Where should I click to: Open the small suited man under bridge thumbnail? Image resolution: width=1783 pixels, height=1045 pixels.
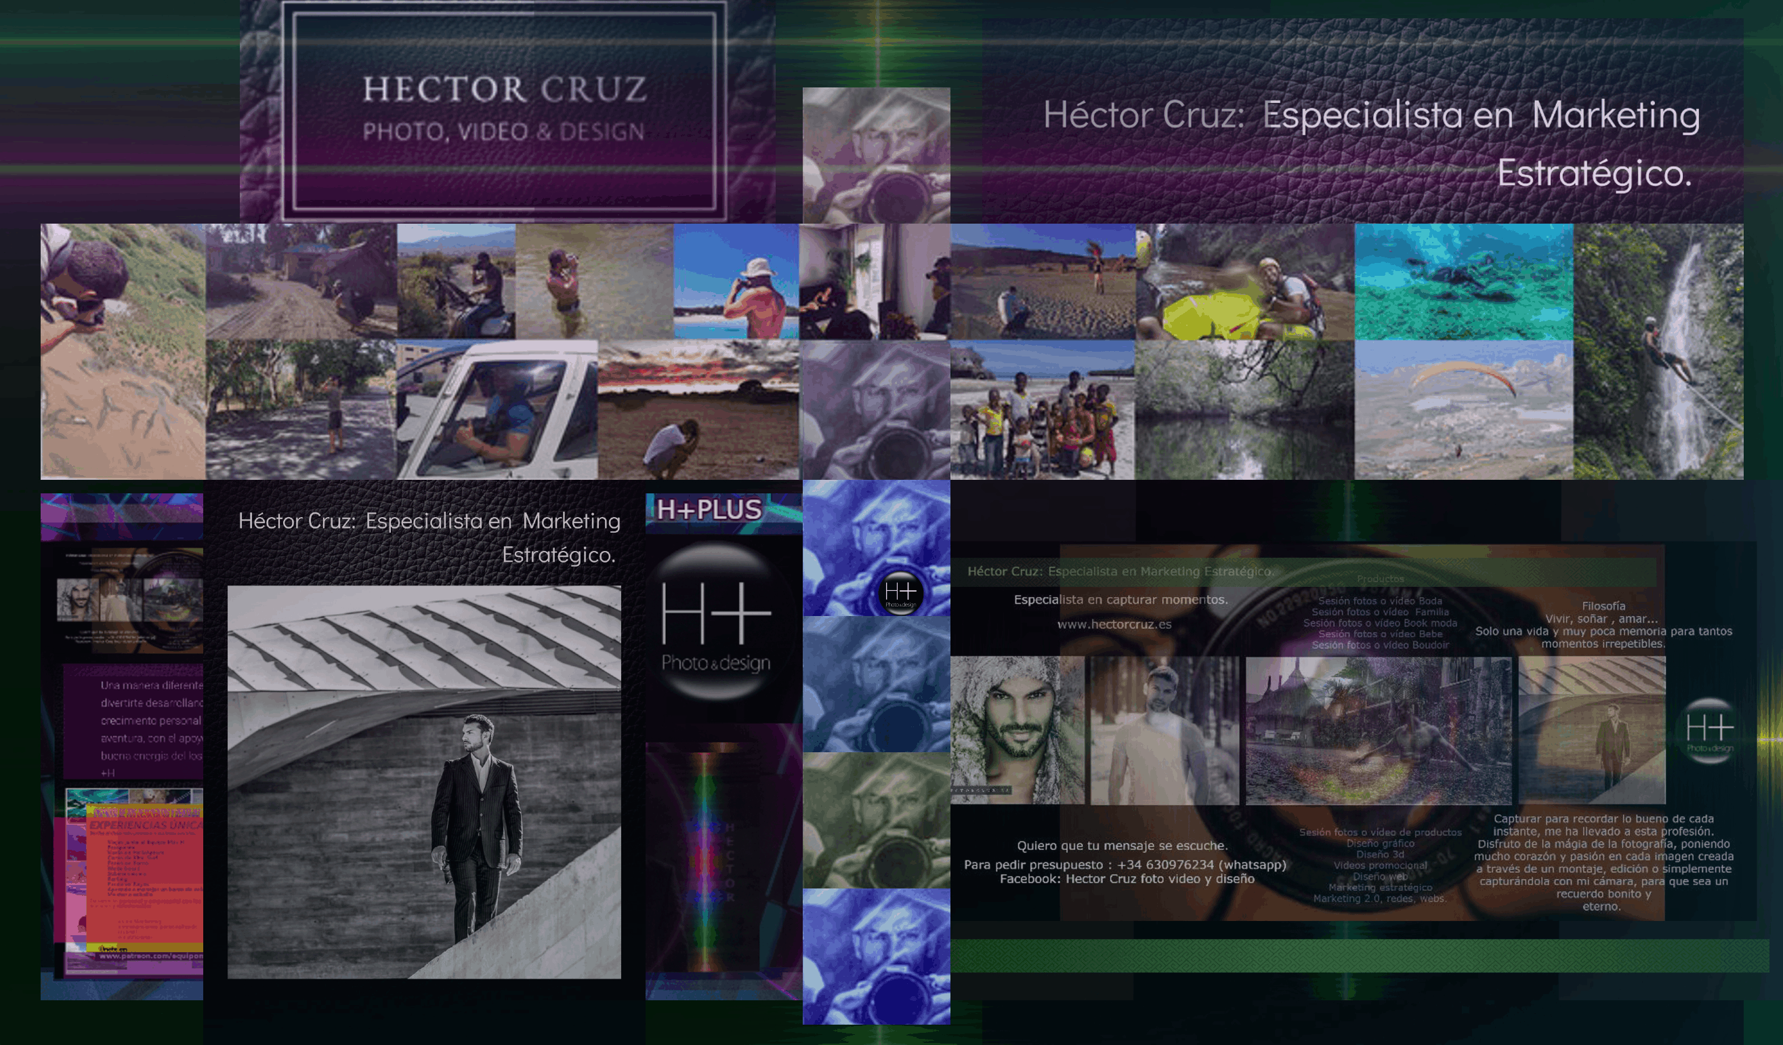[x=1592, y=730]
